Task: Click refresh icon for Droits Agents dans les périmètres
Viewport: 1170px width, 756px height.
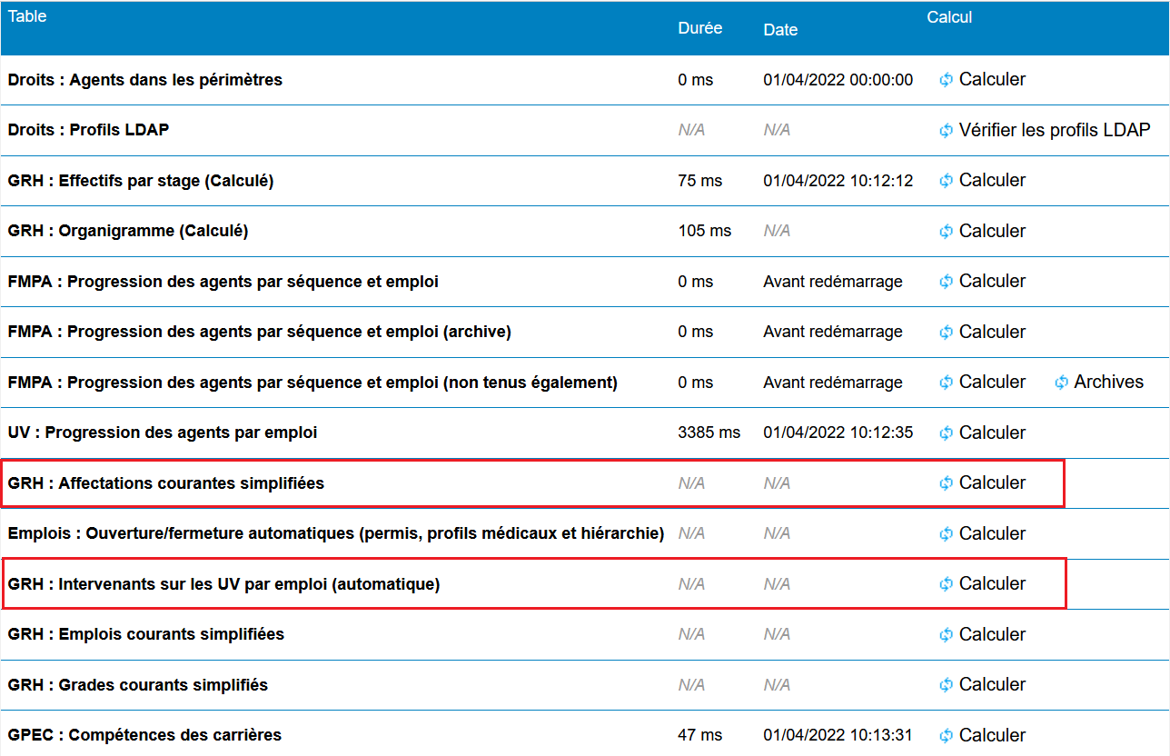Action: coord(946,80)
